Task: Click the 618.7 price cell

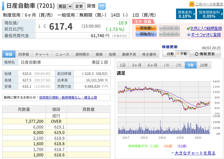Action: click(x=56, y=149)
